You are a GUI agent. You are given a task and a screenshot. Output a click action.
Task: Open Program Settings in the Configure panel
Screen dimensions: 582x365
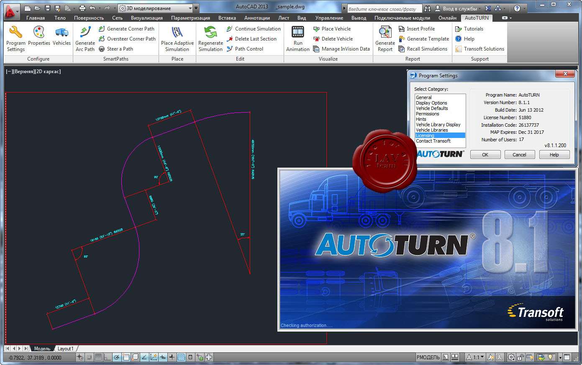(x=16, y=38)
